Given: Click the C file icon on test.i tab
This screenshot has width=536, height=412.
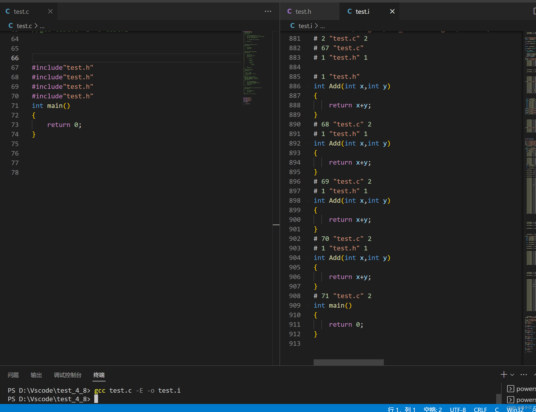Looking at the screenshot, I should (350, 11).
